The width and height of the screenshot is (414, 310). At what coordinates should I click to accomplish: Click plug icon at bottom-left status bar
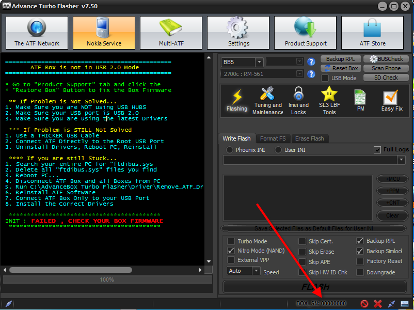8,304
